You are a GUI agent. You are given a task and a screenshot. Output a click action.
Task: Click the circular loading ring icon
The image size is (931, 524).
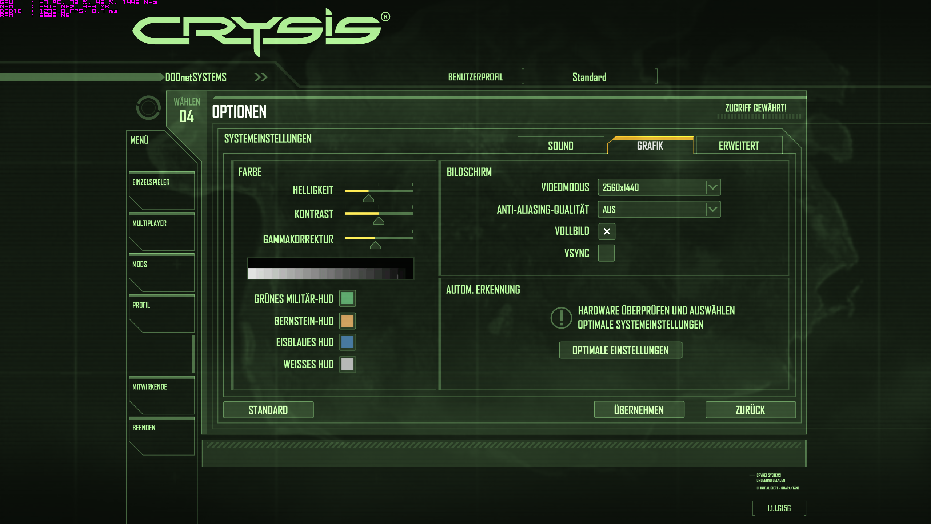click(148, 108)
